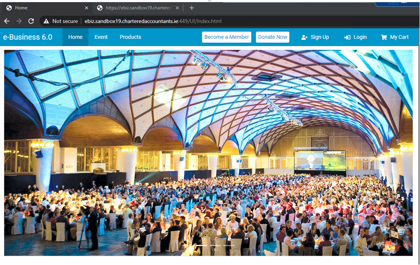Screen dimensions: 420x265
Task: Click the Login link
Action: coord(355,37)
